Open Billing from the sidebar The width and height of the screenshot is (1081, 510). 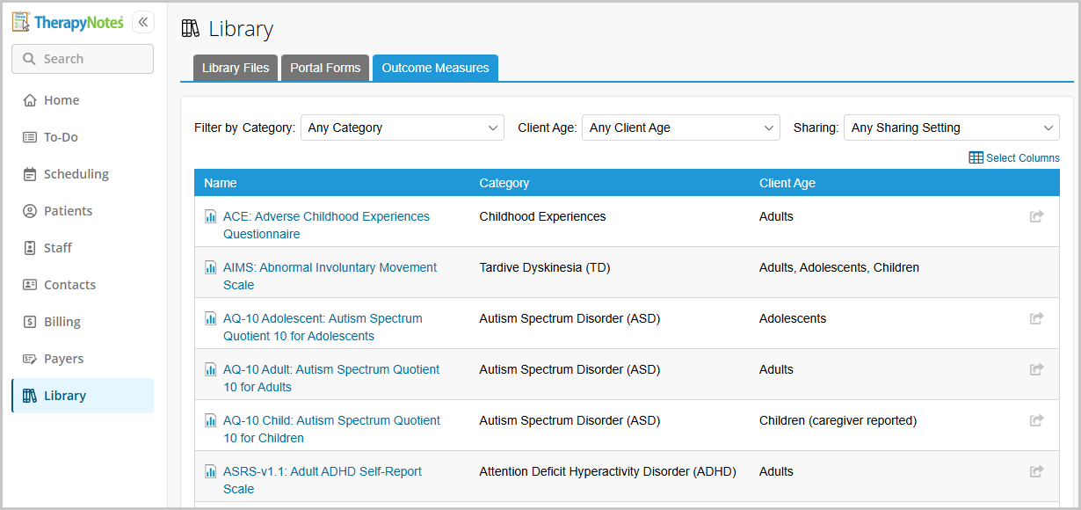[62, 322]
